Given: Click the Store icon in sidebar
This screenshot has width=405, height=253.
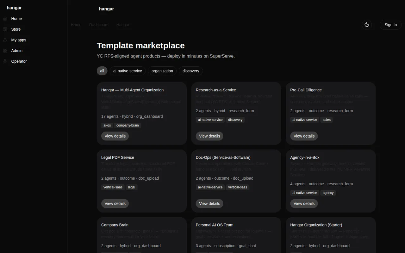Looking at the screenshot, I should point(5,29).
